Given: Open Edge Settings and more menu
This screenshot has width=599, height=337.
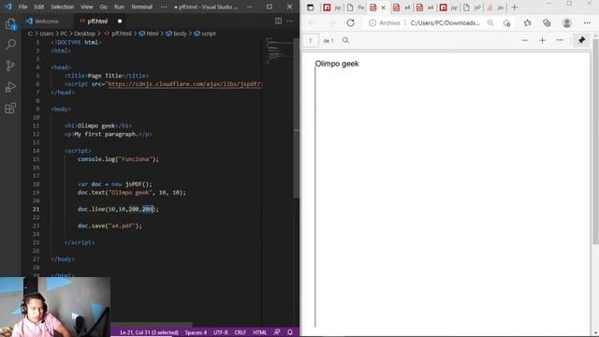Looking at the screenshot, I should (587, 22).
